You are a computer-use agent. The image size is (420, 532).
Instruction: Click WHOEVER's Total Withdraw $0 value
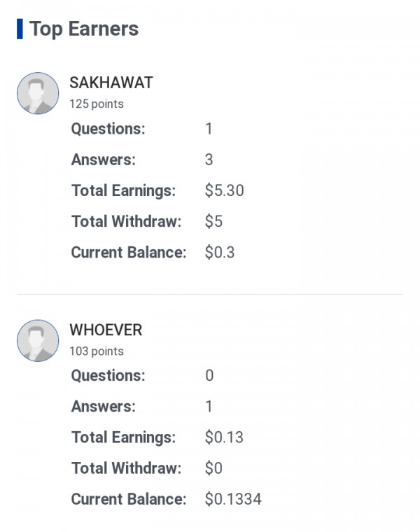pyautogui.click(x=213, y=468)
